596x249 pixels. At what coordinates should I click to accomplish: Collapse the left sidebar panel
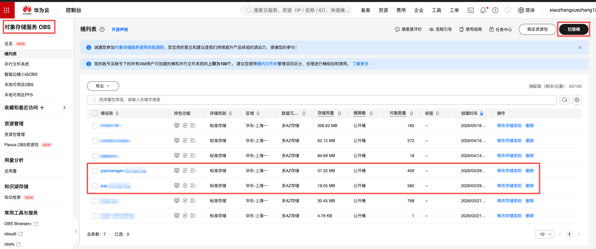pos(76,231)
